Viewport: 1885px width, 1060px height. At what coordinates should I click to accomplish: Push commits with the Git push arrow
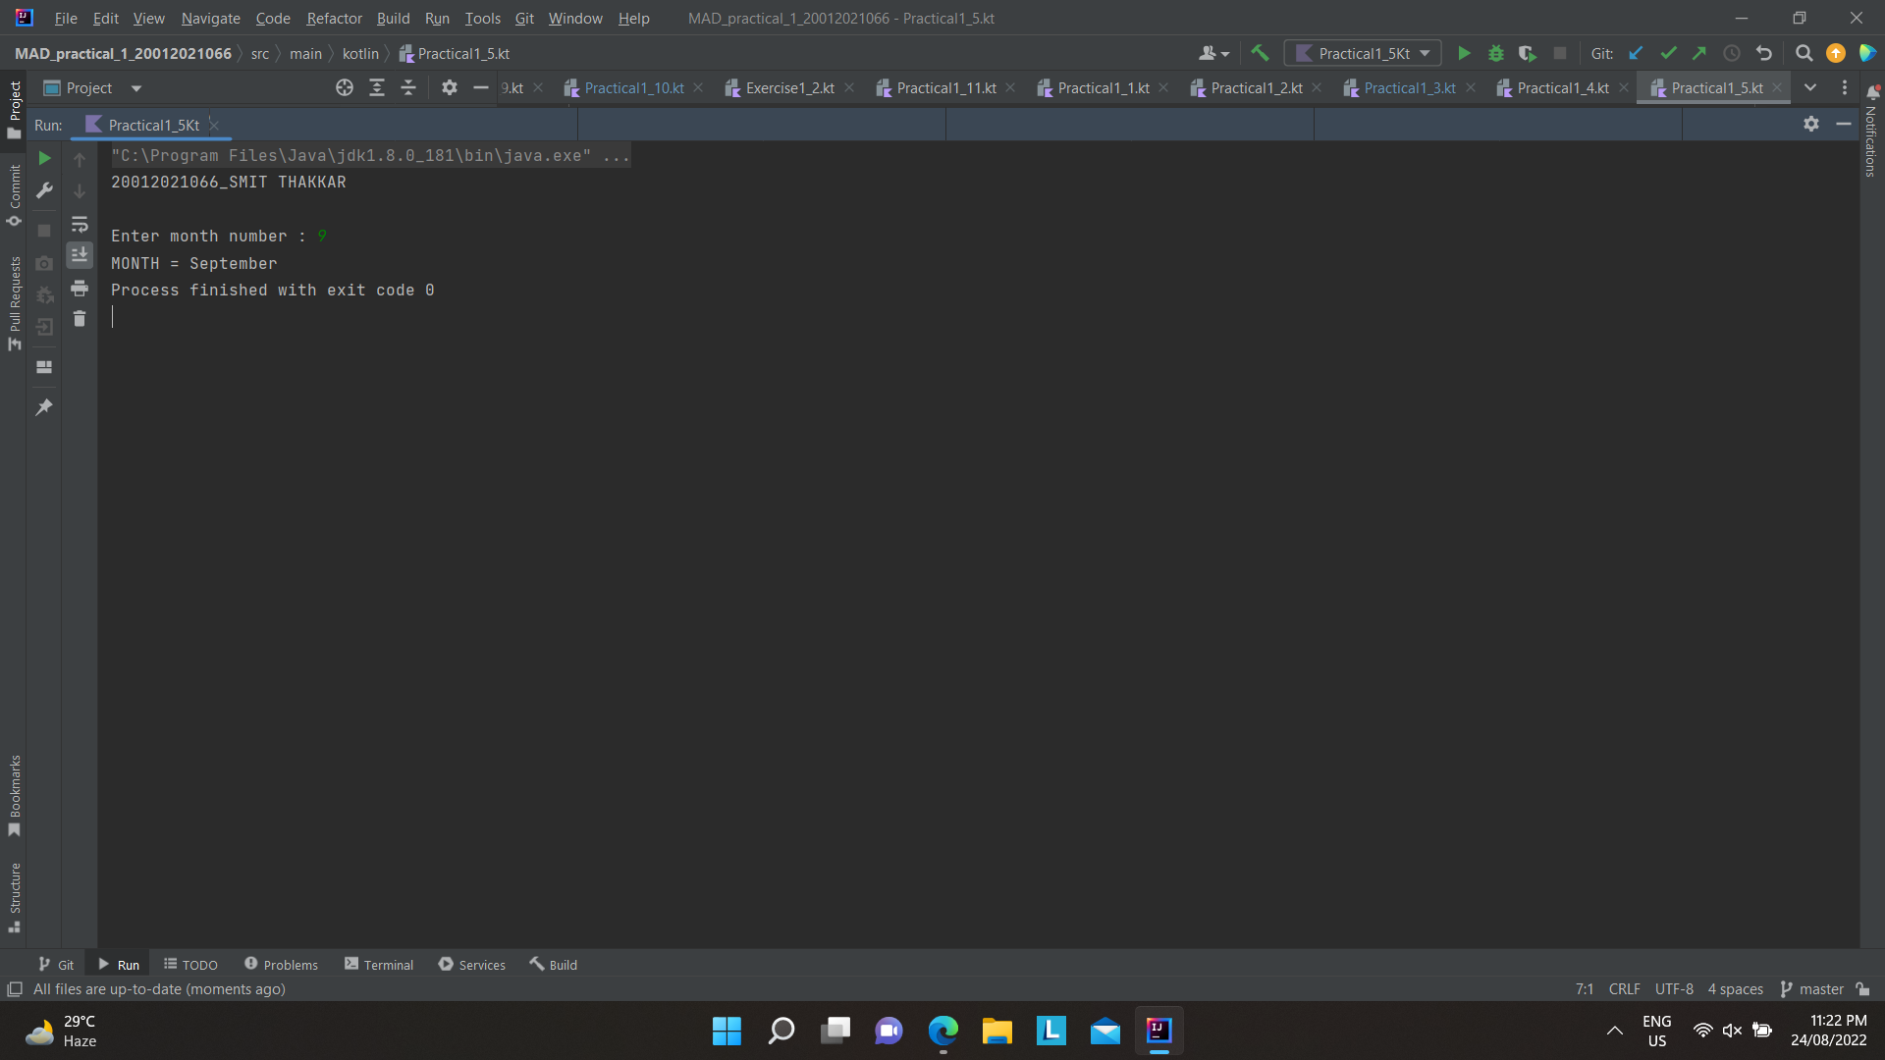pyautogui.click(x=1700, y=53)
